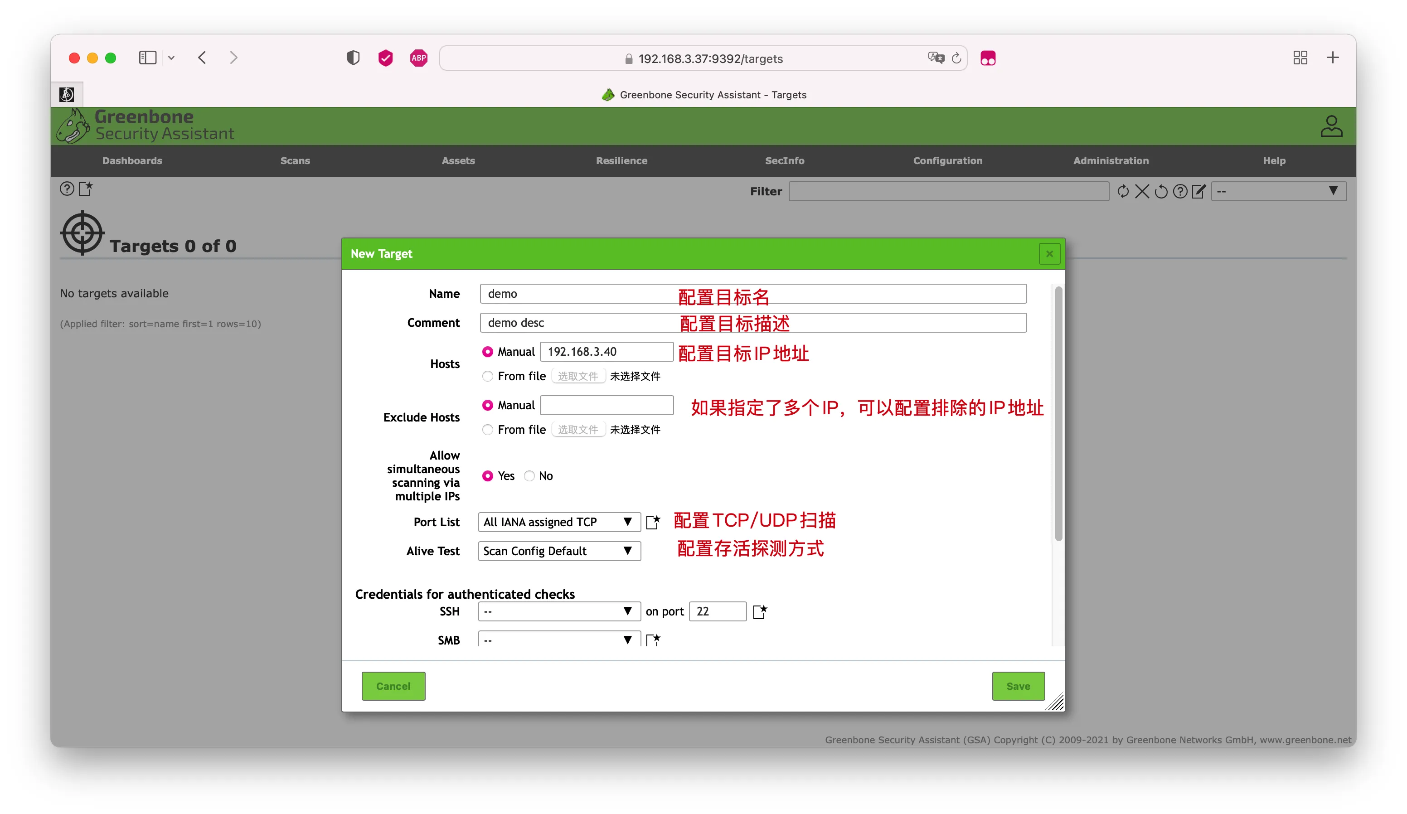1407x814 pixels.
Task: Open the Scans menu
Action: point(295,161)
